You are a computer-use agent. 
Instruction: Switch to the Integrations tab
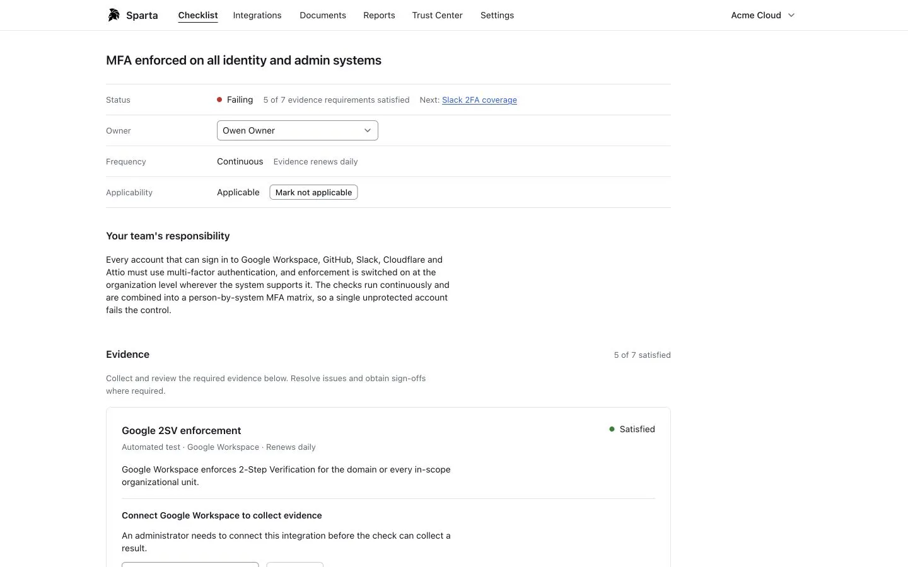(257, 15)
